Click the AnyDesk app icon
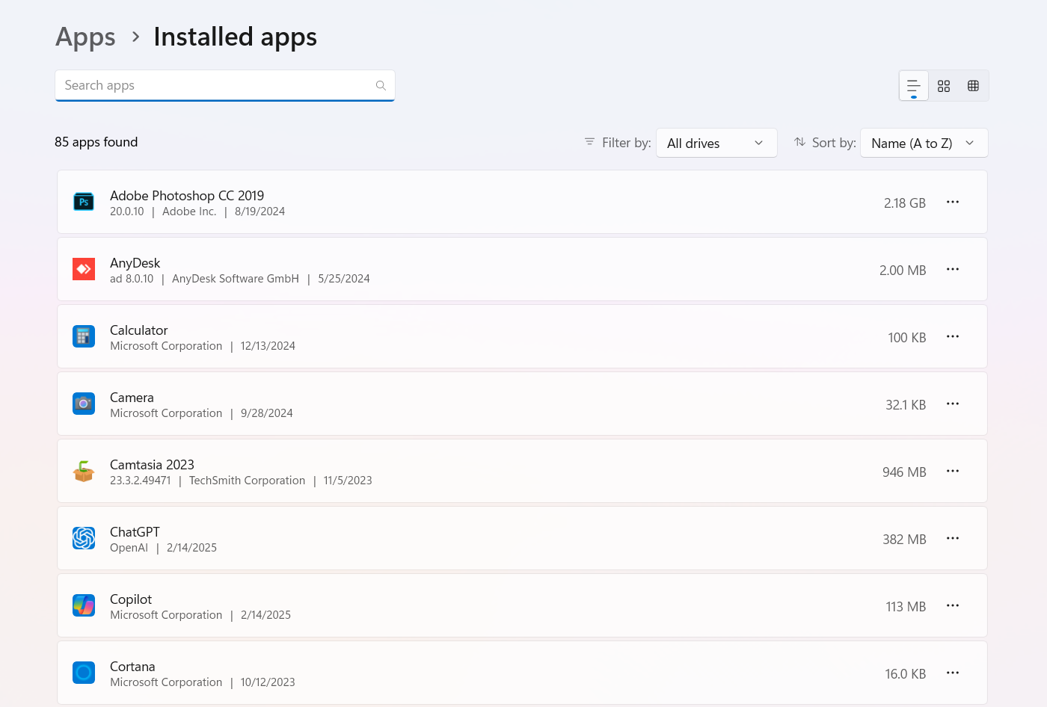This screenshot has height=707, width=1047. click(x=84, y=269)
